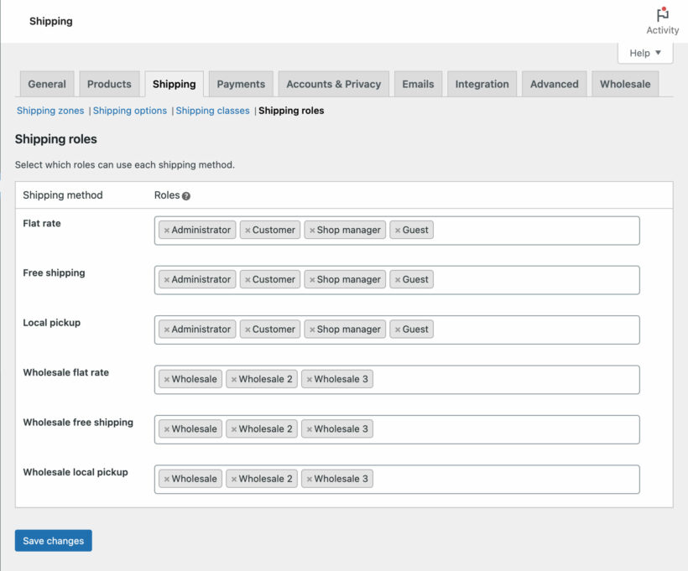Screen dimensions: 688x571
Task: Open the Shipping classes page
Action: (x=212, y=110)
